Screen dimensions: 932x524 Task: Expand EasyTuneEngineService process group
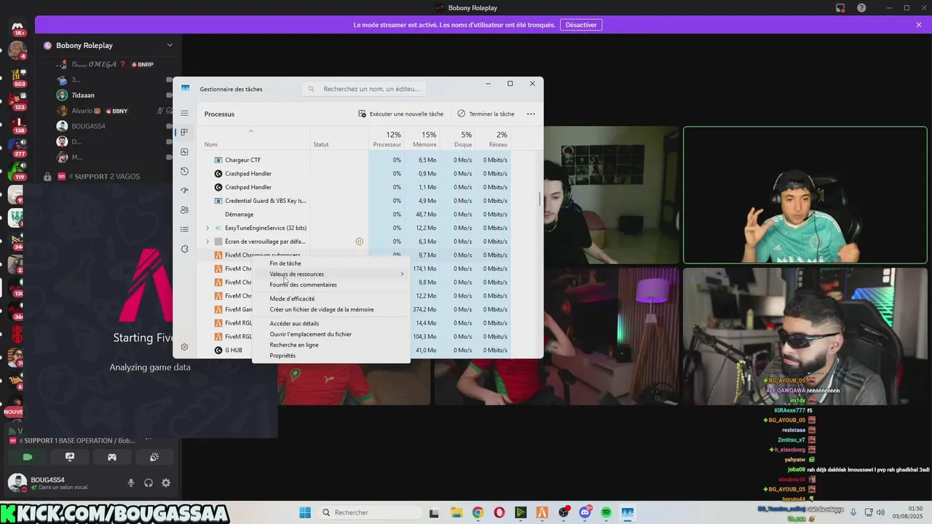tap(208, 228)
